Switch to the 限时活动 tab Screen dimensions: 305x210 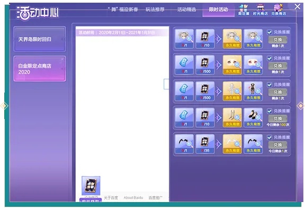pyautogui.click(x=218, y=10)
